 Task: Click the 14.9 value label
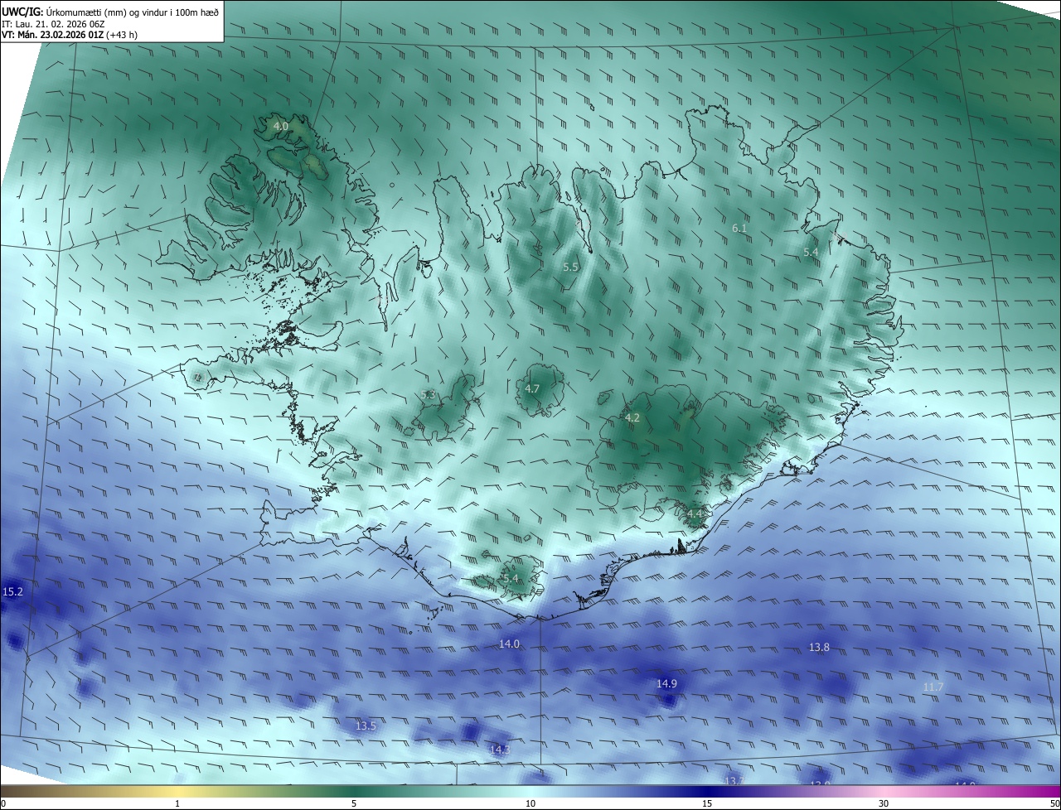pyautogui.click(x=666, y=683)
